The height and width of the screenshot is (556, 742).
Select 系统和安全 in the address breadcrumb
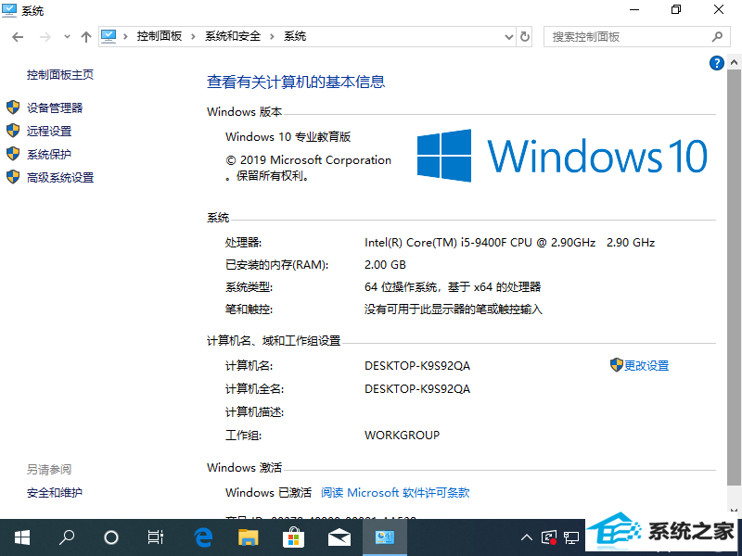[233, 36]
